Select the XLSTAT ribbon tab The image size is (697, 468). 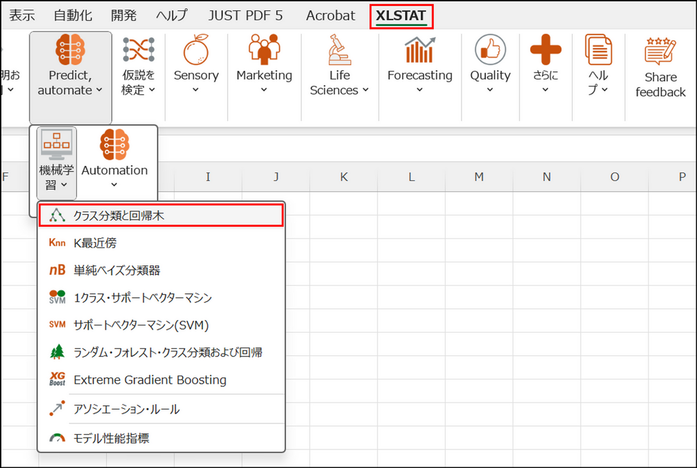click(401, 16)
